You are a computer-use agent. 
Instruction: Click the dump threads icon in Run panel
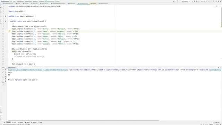point(3,77)
